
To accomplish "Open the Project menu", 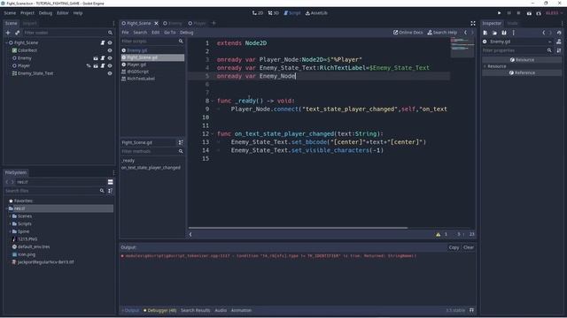I will tap(27, 13).
